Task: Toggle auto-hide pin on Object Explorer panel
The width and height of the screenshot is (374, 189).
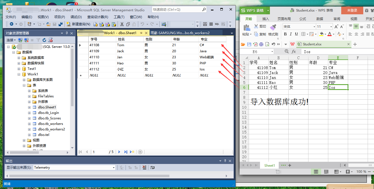Action: tap(67, 33)
